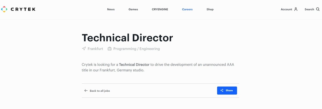
Task: Click the magnifying glass search icon
Action: click(x=318, y=9)
